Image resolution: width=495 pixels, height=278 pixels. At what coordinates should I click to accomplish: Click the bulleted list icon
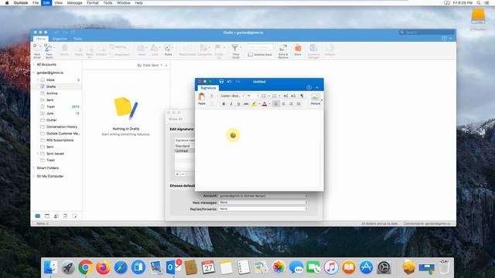coord(264,96)
